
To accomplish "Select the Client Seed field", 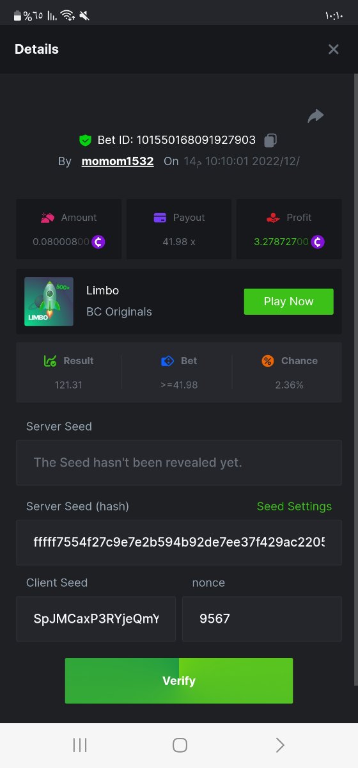I will (96, 619).
